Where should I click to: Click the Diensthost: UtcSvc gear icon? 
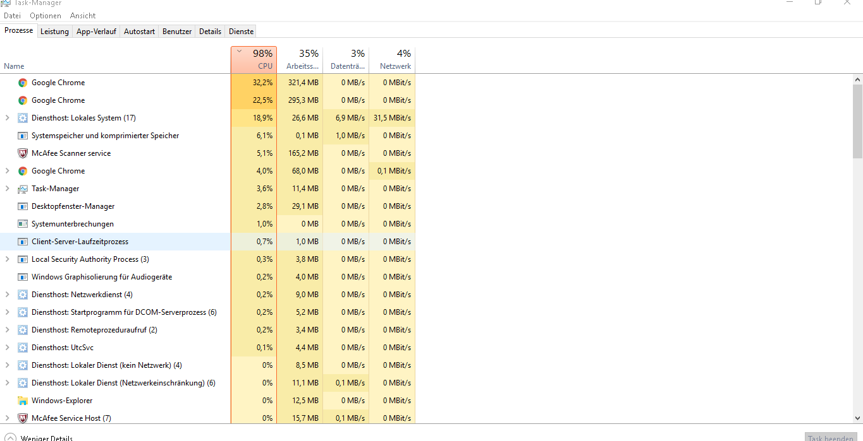tap(23, 348)
